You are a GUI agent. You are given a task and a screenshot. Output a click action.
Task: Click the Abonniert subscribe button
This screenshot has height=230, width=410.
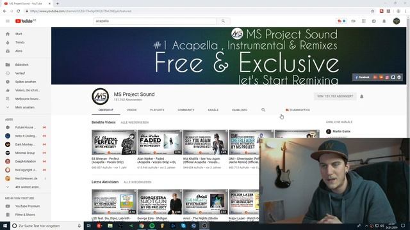pyautogui.click(x=335, y=96)
